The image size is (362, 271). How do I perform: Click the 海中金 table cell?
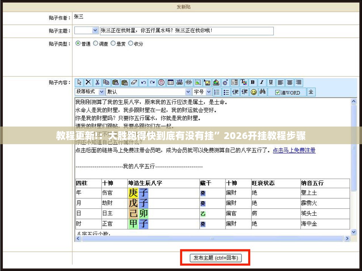pyautogui.click(x=325, y=224)
